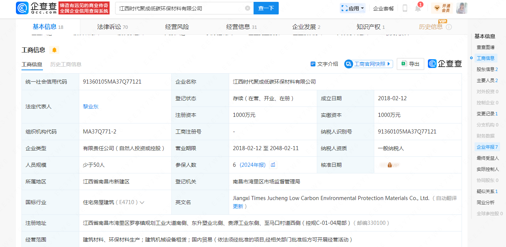Open the 参保人数 trend chart icon

tap(273, 165)
